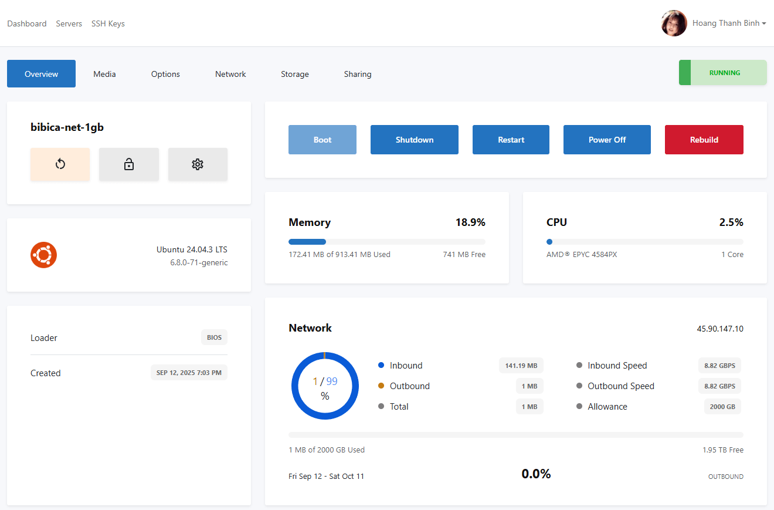774x510 pixels.
Task: Click the 18.9% memory percentage
Action: [470, 222]
